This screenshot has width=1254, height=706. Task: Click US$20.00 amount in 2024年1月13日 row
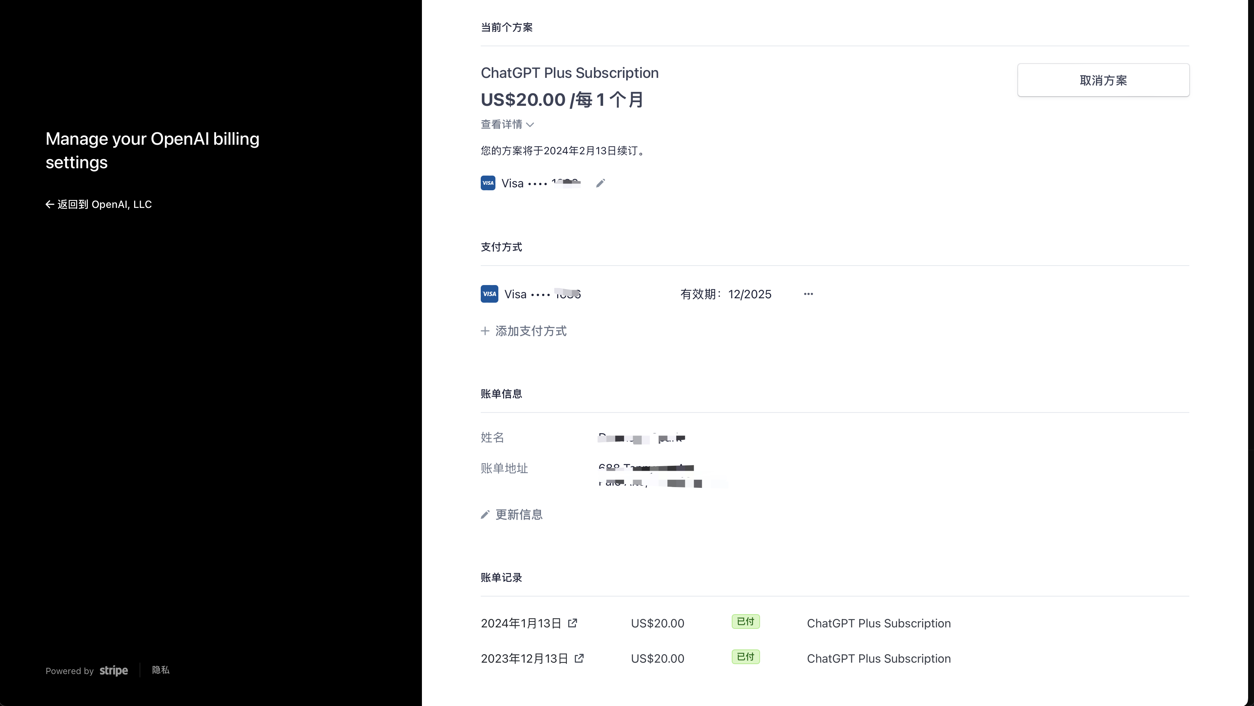[x=657, y=623]
